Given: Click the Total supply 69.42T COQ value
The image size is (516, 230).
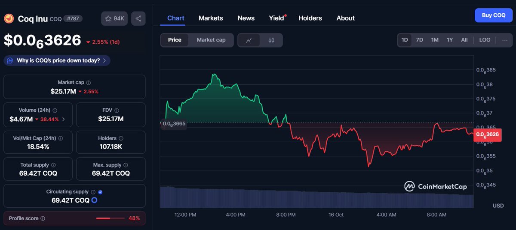Looking at the screenshot, I should (x=38, y=173).
